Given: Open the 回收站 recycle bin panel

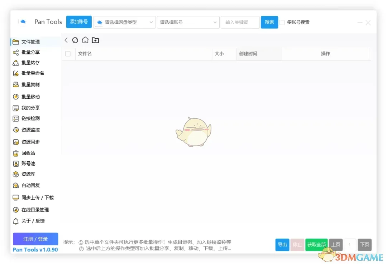Looking at the screenshot, I should point(28,153).
